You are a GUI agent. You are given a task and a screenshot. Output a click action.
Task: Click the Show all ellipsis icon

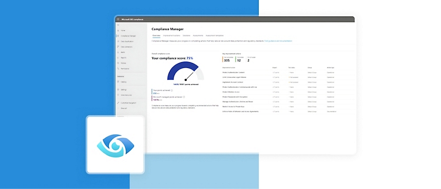click(x=118, y=108)
